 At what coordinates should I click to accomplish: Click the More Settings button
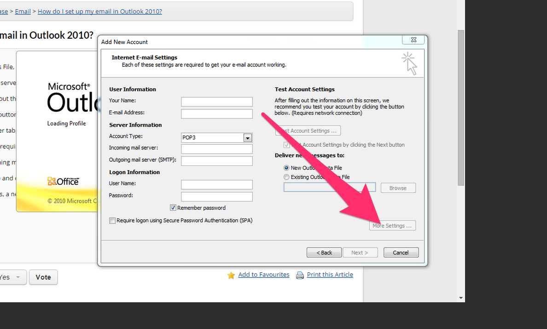coord(392,225)
